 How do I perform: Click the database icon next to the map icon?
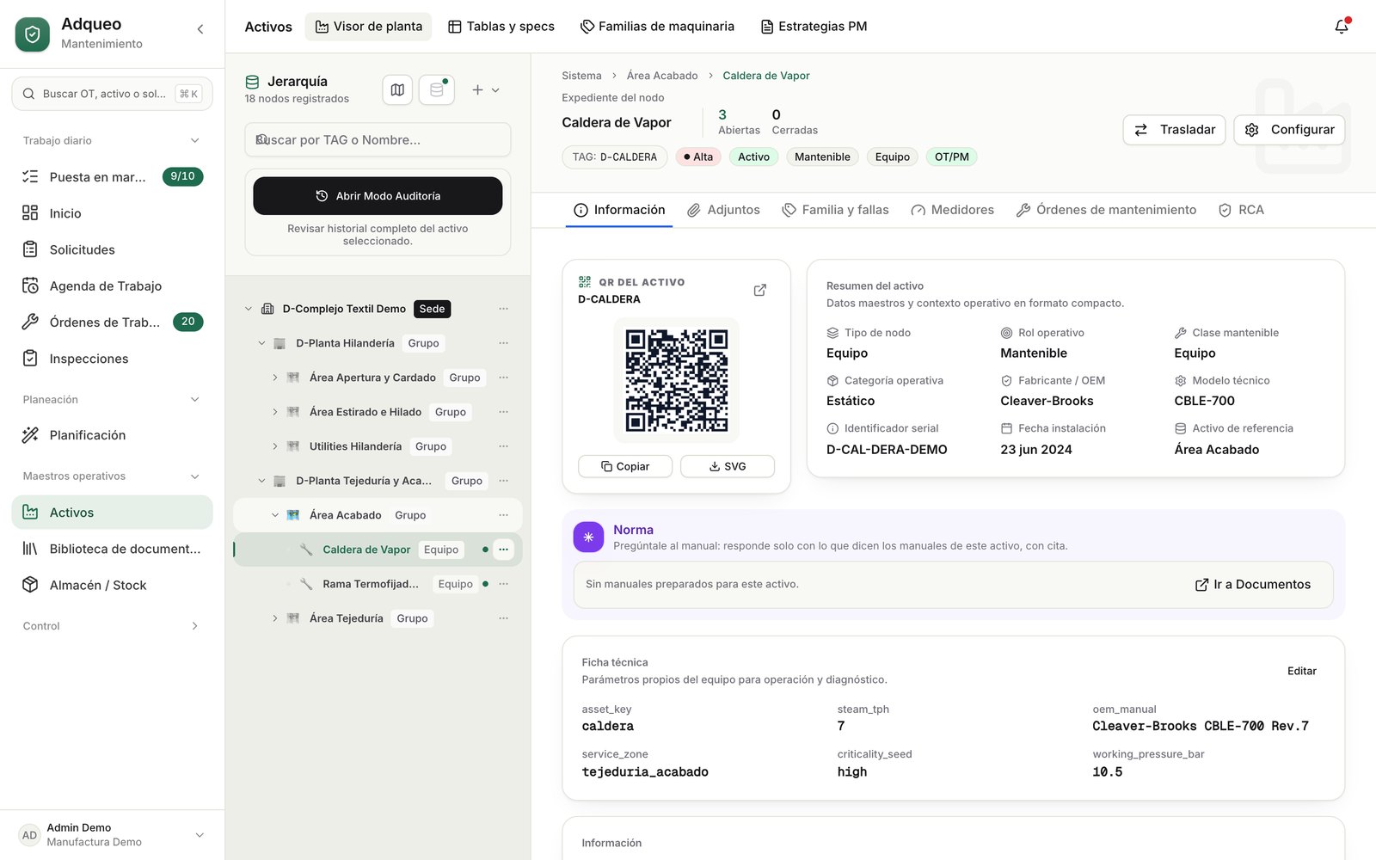coord(437,89)
